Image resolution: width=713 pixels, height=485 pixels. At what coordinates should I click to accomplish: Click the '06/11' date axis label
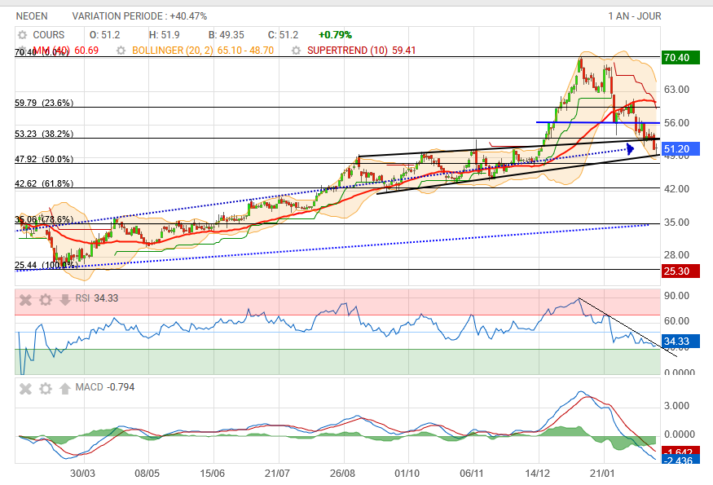(x=472, y=473)
